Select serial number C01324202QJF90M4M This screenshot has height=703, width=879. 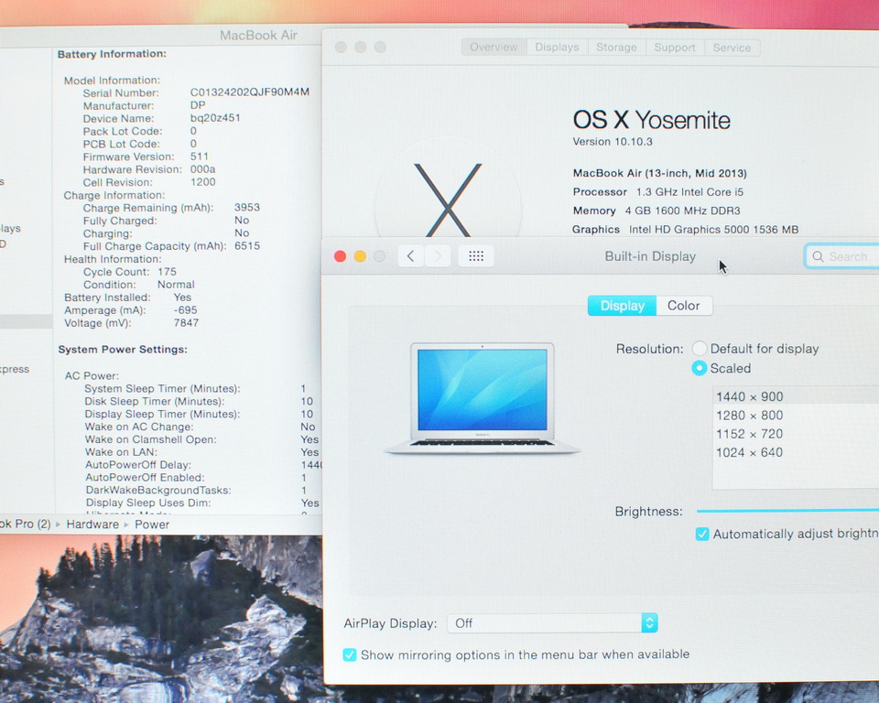249,92
